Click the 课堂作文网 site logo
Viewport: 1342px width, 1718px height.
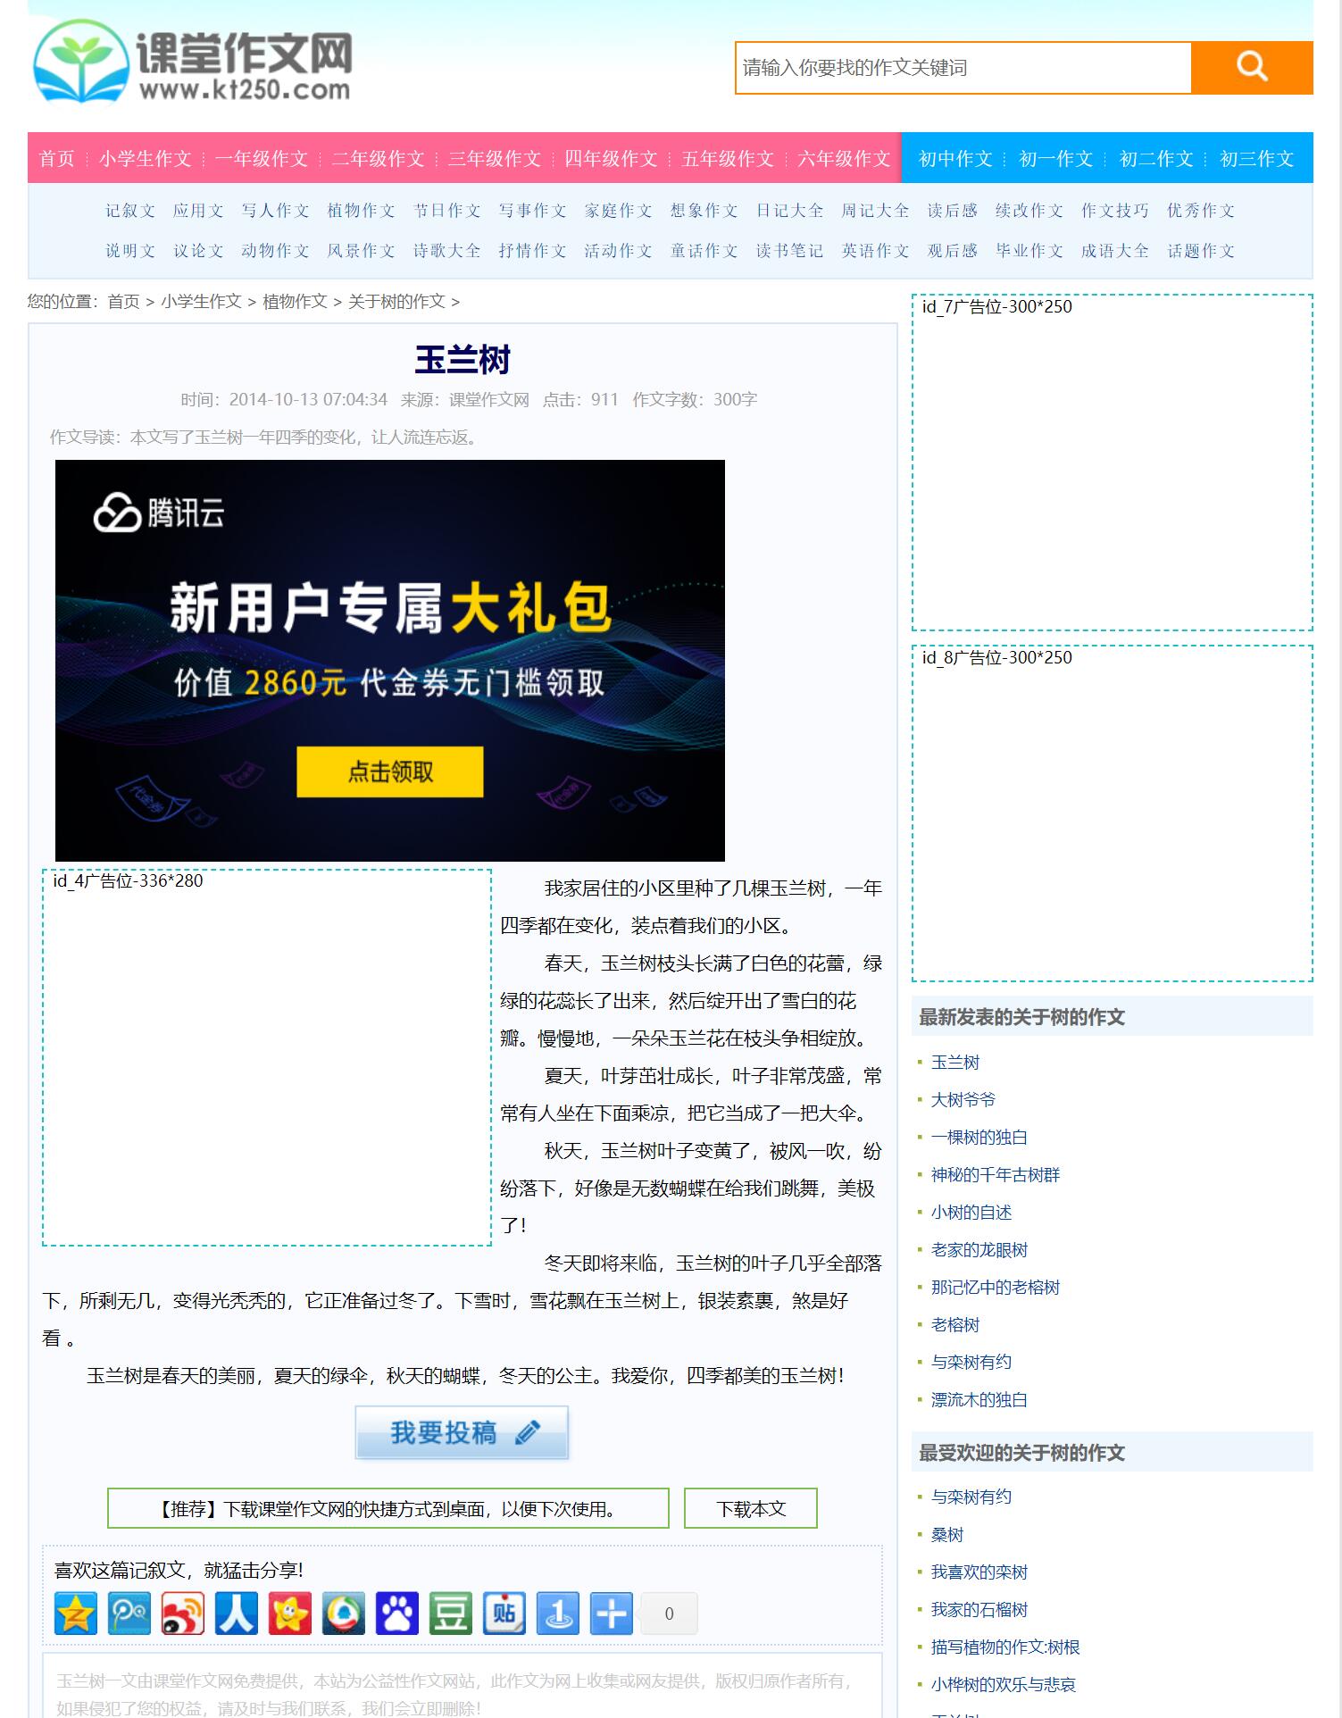(193, 62)
